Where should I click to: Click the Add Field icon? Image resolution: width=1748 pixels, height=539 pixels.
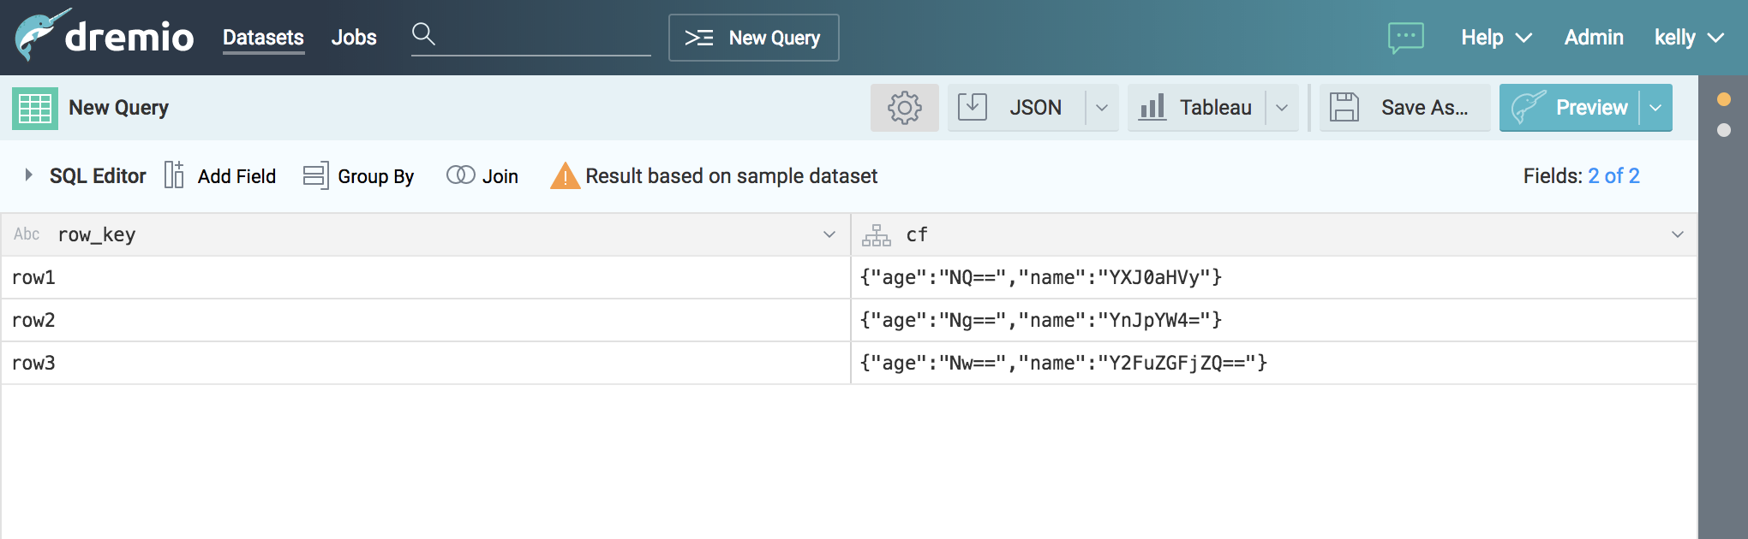pos(174,175)
